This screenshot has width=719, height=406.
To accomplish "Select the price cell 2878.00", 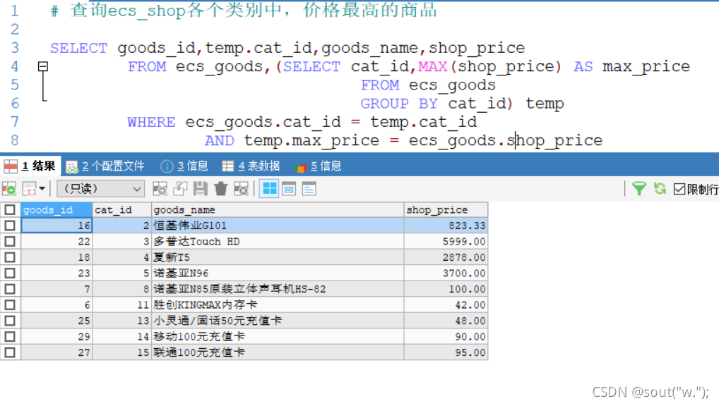I will tap(446, 257).
